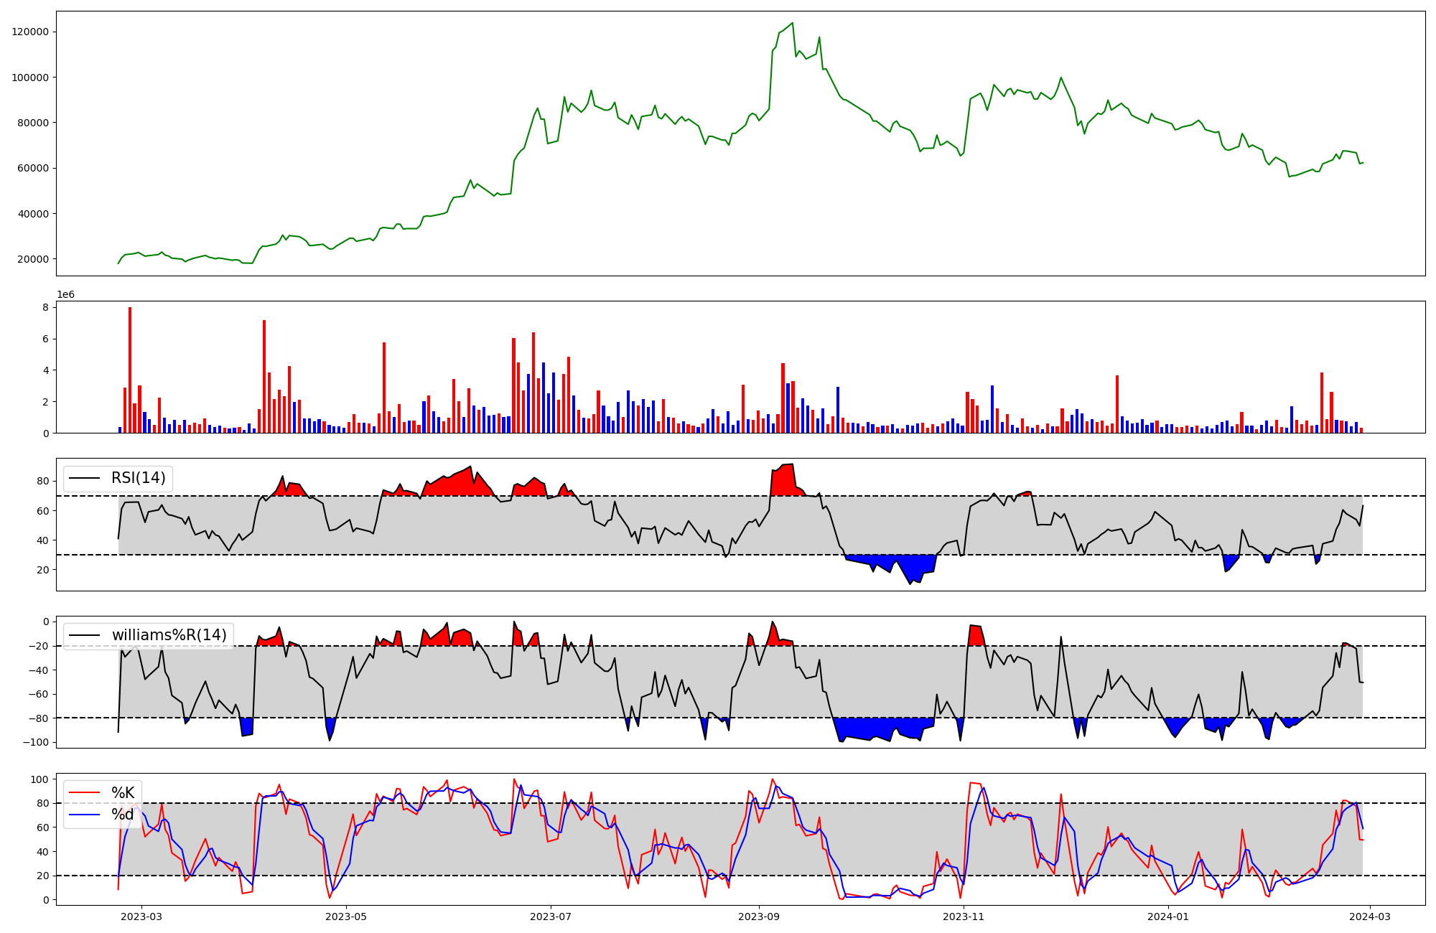Click the red %K legend line sample
This screenshot has width=1436, height=933.
point(84,792)
